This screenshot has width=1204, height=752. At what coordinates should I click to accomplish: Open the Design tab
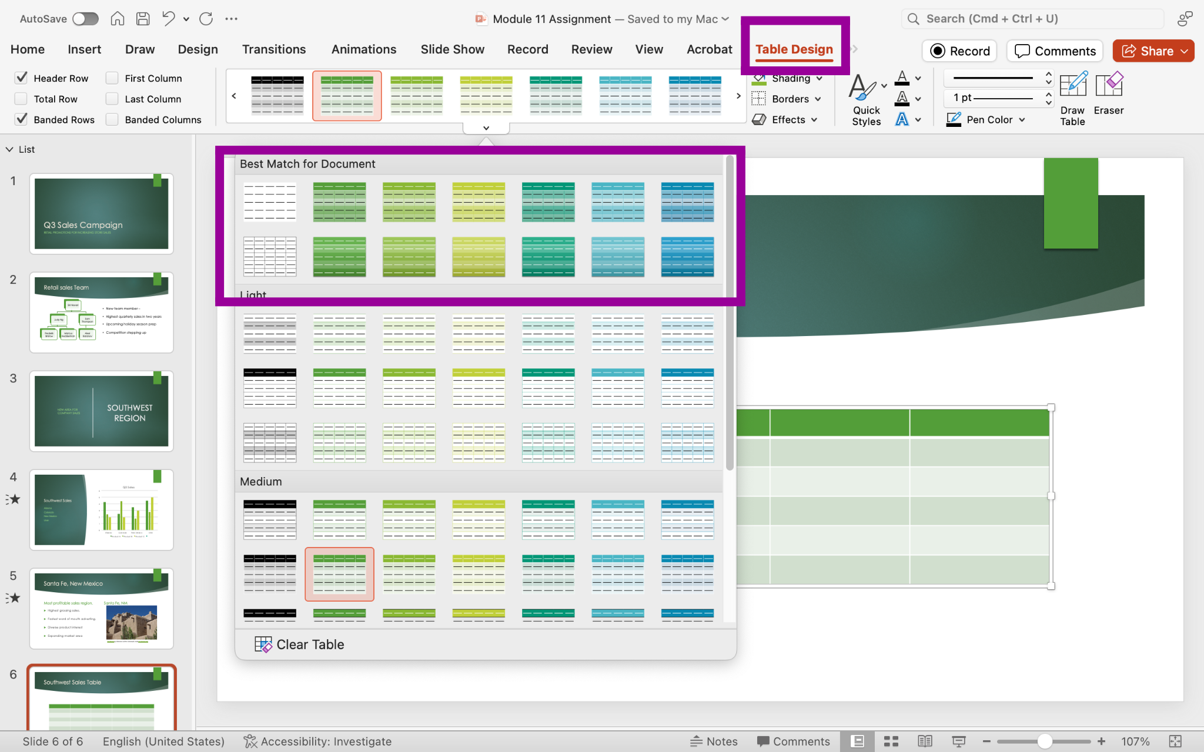198,49
